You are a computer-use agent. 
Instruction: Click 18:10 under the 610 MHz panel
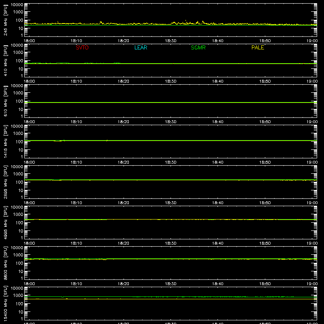76,122
